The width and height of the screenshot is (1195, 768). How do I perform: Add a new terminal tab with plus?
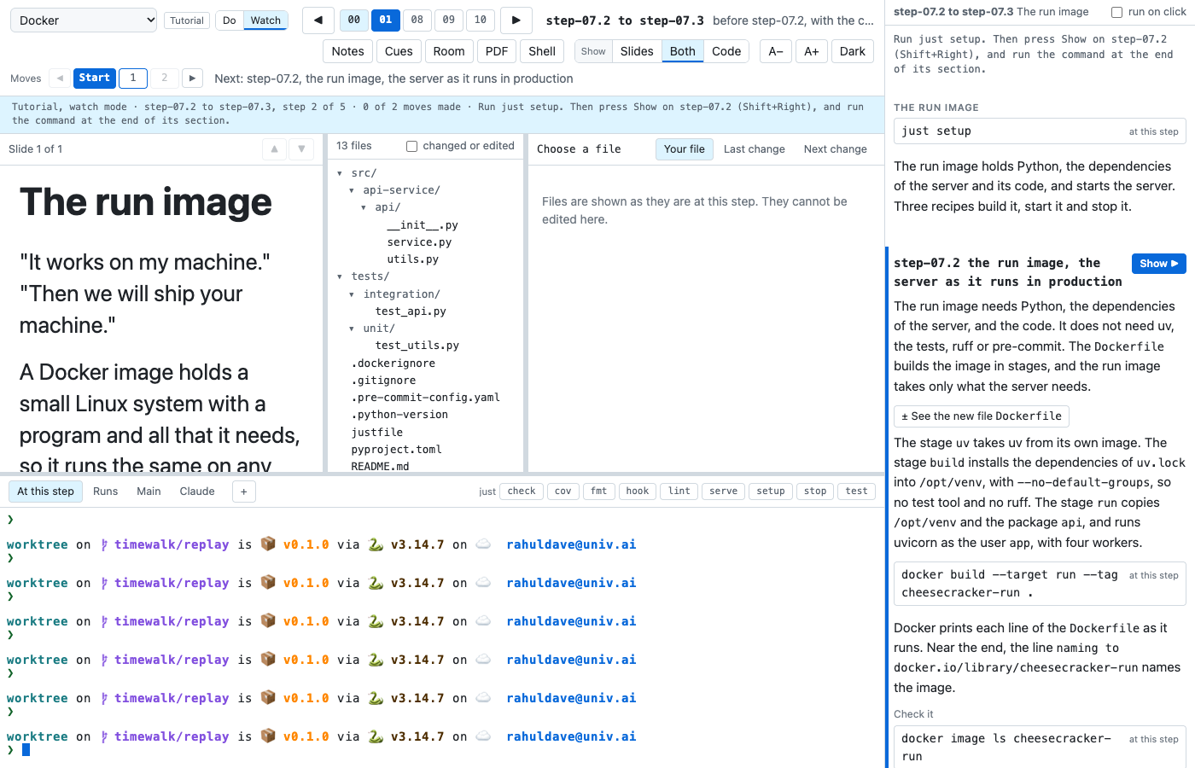coord(243,492)
